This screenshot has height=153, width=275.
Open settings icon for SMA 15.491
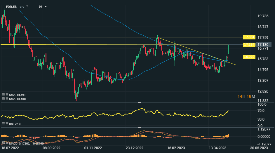click(3, 94)
